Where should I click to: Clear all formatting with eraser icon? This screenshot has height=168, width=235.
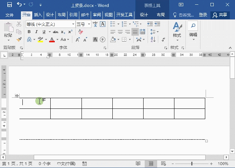point(81,32)
